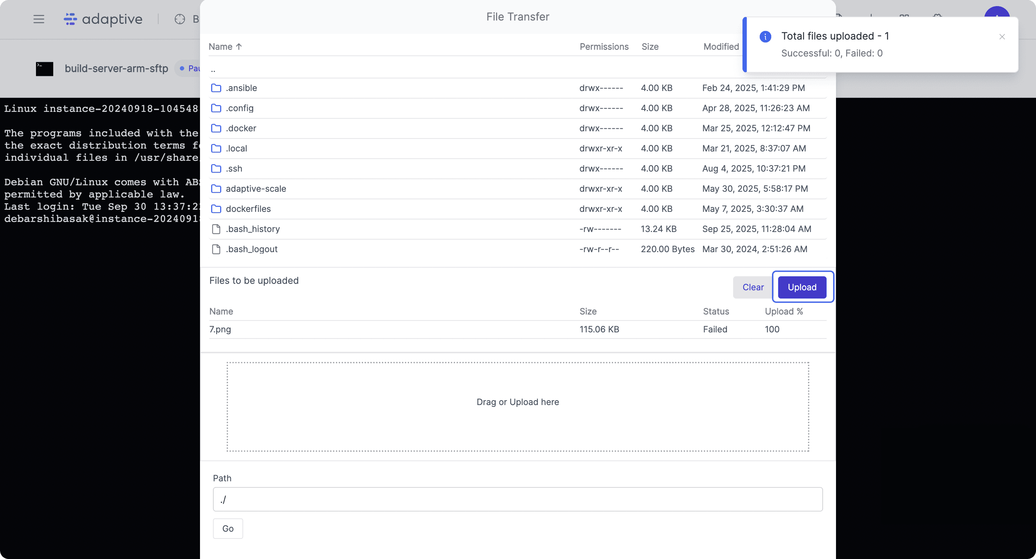Click the .bash_history file name
1036x559 pixels.
pos(253,229)
